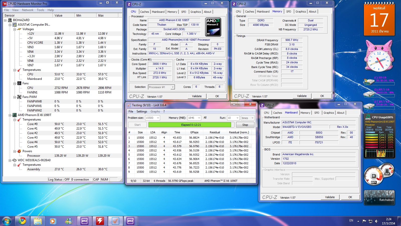Click the BIOHAZARD computer icon in HWMonitor
Image resolution: width=401 pixels, height=226 pixels.
tap(10, 20)
